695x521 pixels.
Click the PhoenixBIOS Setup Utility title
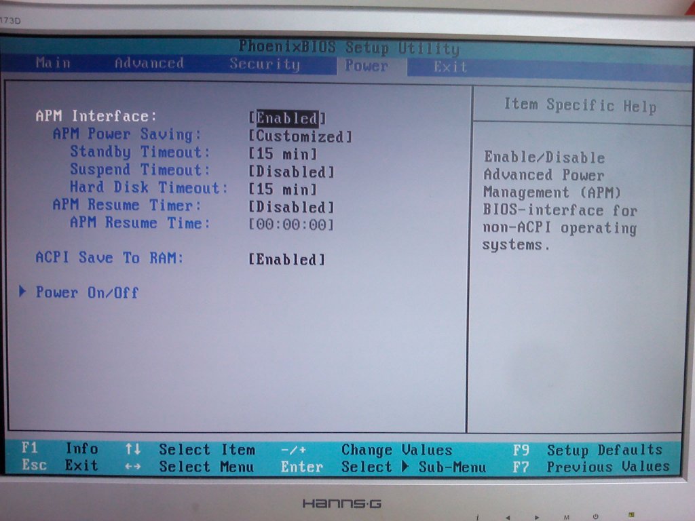click(x=349, y=47)
